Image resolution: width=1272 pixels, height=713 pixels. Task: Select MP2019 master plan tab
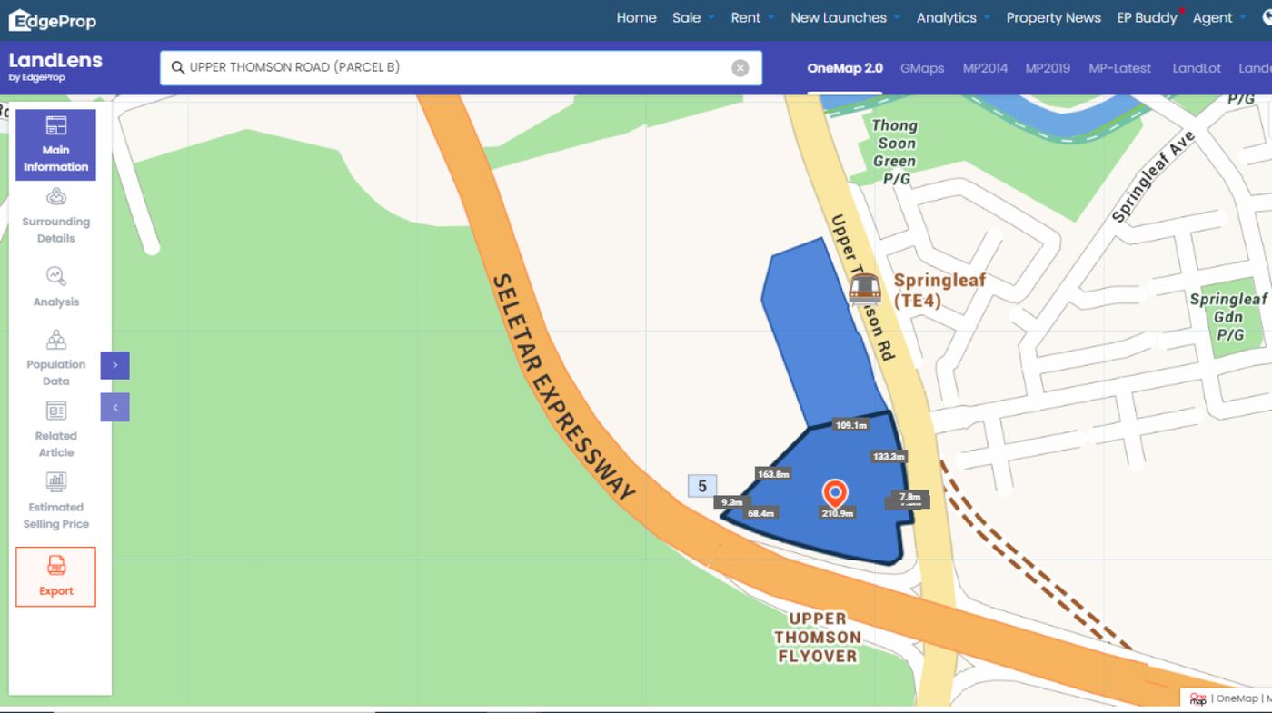(1048, 68)
